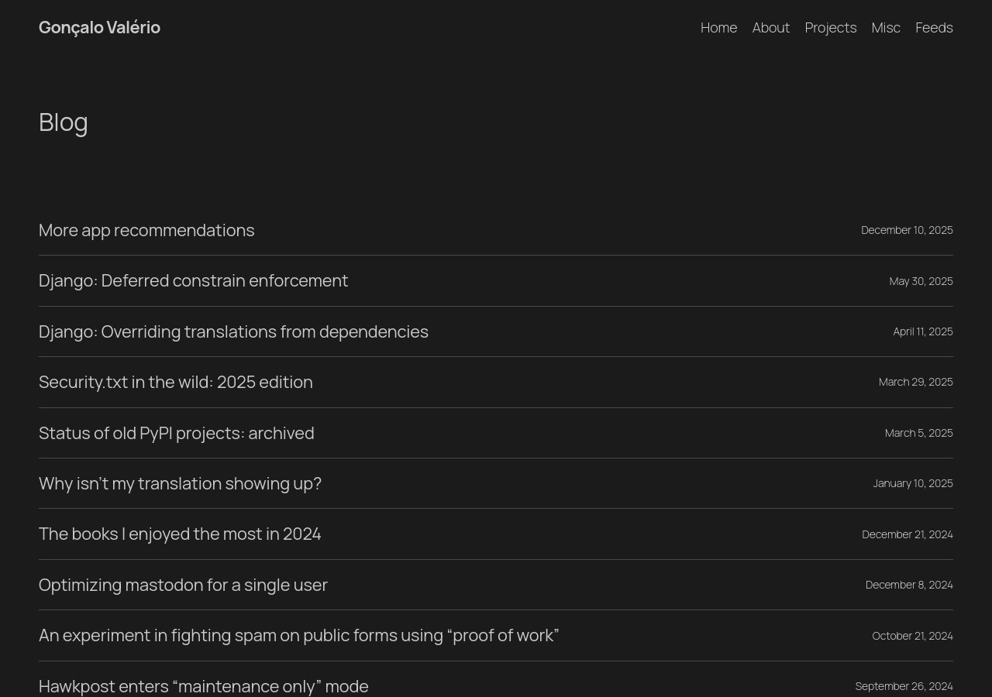
Task: Open Why isn't my translation showing up?
Action: click(x=180, y=483)
